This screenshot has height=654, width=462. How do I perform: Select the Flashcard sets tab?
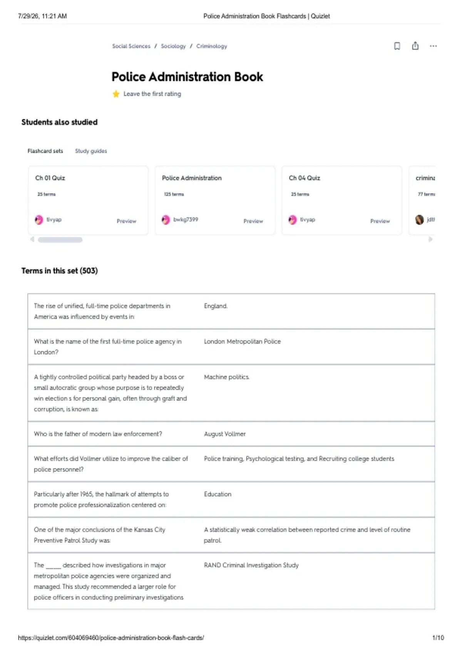coord(45,151)
